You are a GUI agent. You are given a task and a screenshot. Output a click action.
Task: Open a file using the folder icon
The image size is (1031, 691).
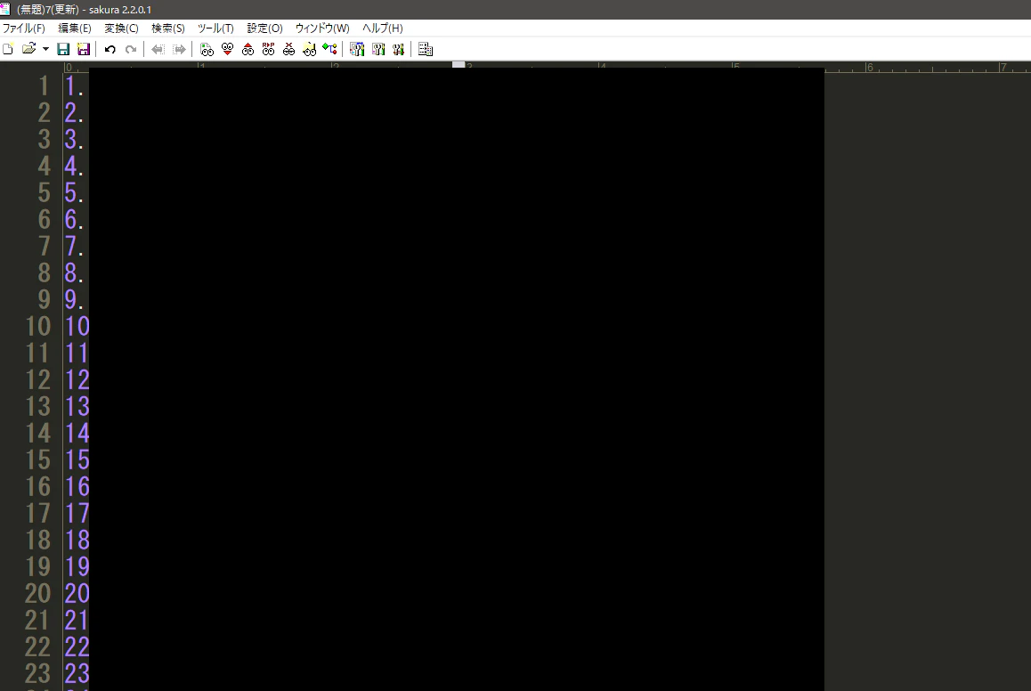click(x=28, y=49)
